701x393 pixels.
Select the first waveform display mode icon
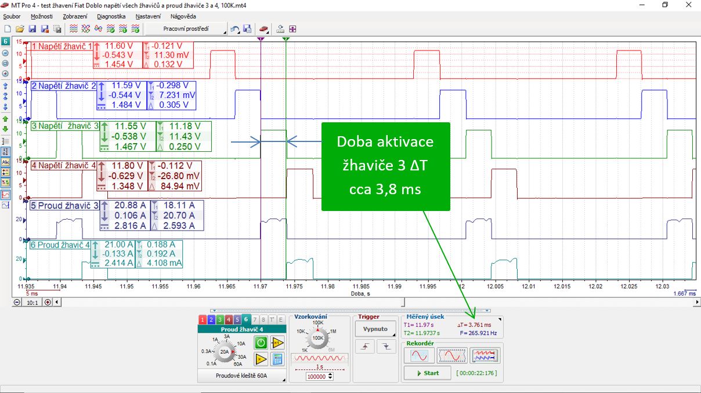74,28
